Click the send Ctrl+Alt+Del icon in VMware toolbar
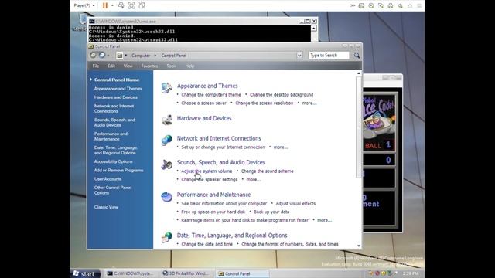The image size is (495, 278). pyautogui.click(x=121, y=5)
